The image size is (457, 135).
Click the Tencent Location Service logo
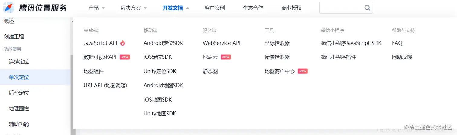coord(35,8)
